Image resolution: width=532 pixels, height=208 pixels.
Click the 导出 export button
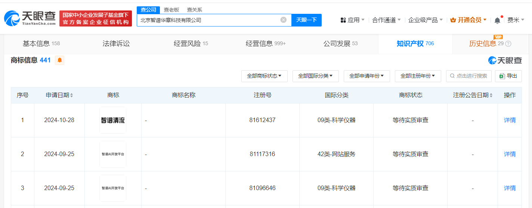pos(508,76)
